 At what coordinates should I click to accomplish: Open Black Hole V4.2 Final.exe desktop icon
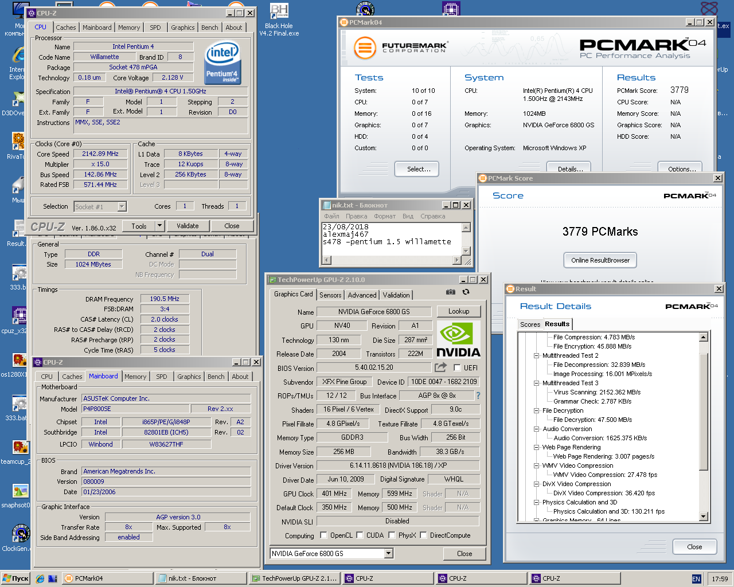pos(279,19)
